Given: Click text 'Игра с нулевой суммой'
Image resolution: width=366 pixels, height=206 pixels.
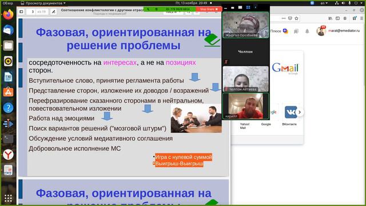Looking at the screenshot, I should point(184,157).
